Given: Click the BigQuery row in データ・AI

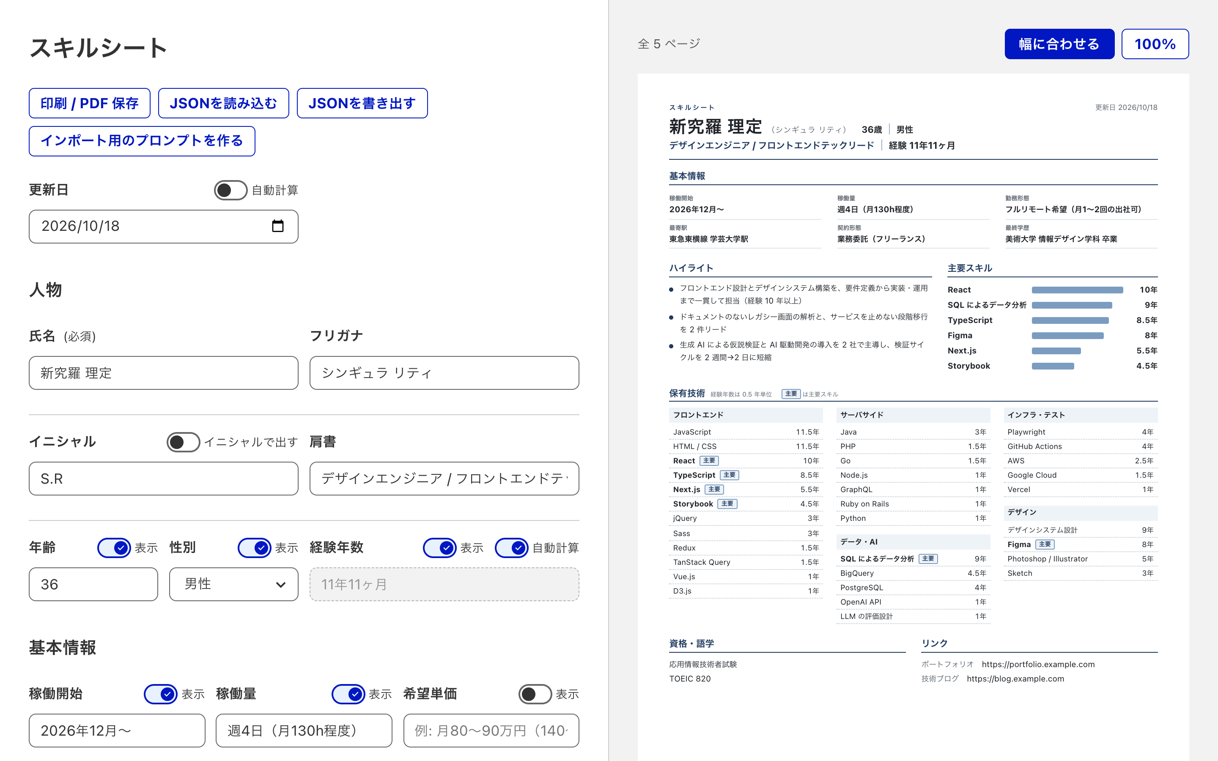Looking at the screenshot, I should tap(913, 573).
